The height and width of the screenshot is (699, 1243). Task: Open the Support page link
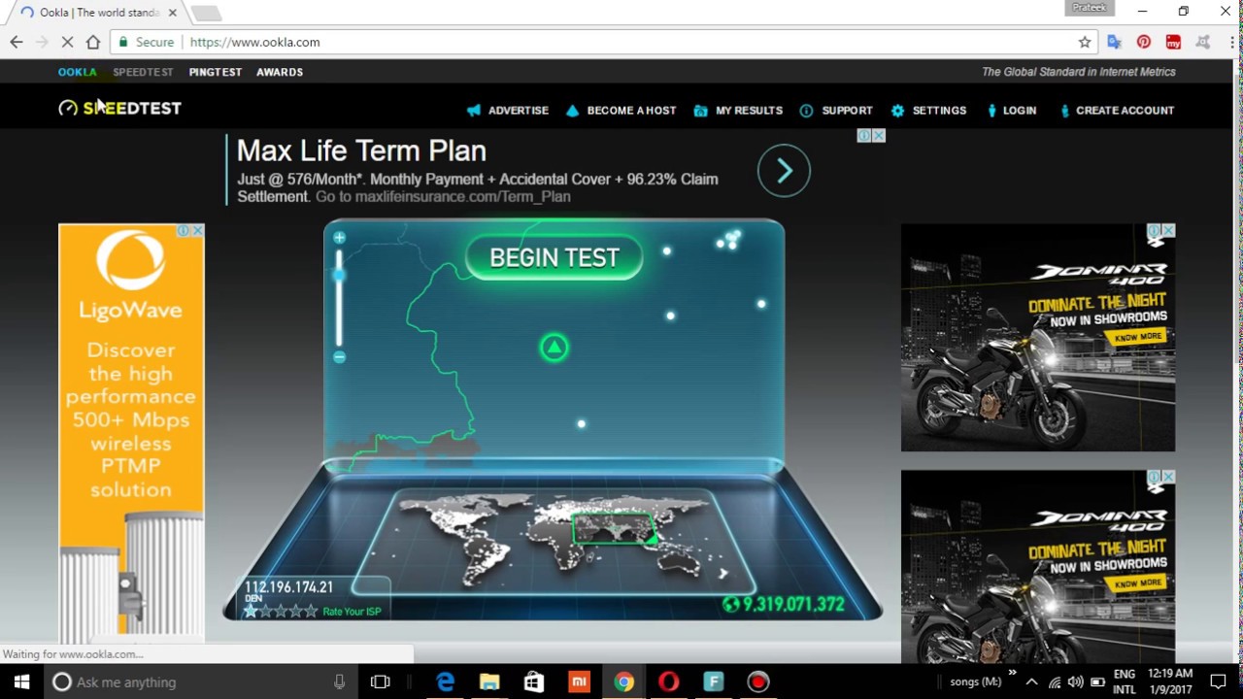point(847,111)
